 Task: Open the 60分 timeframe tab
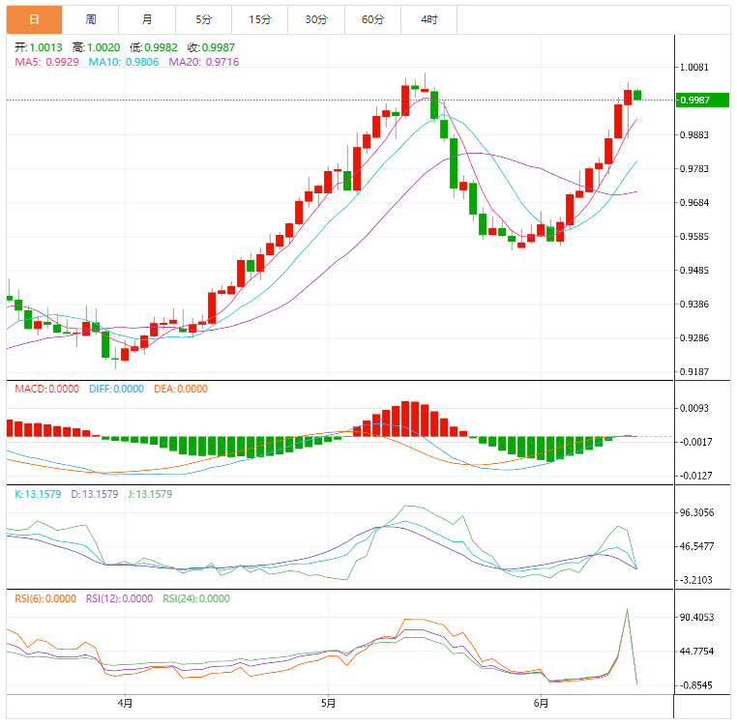click(x=372, y=19)
